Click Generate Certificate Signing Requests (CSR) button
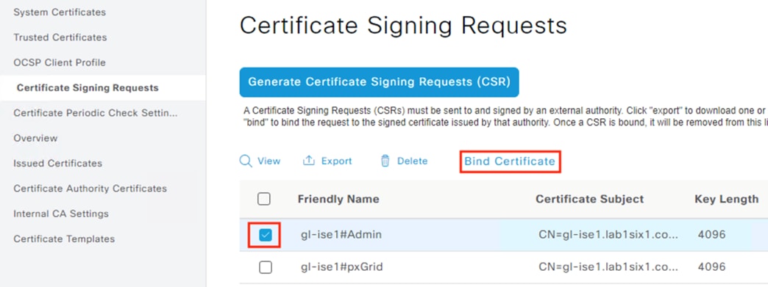 click(379, 82)
